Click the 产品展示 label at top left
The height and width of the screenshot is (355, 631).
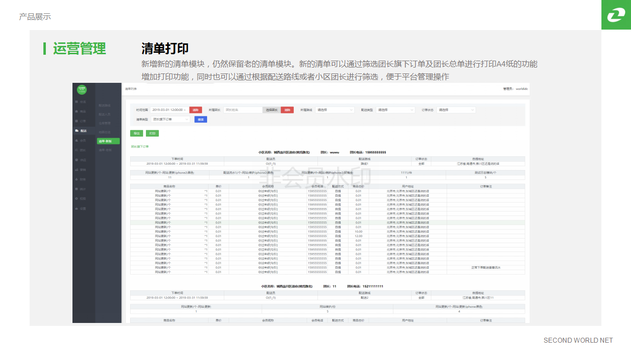35,17
